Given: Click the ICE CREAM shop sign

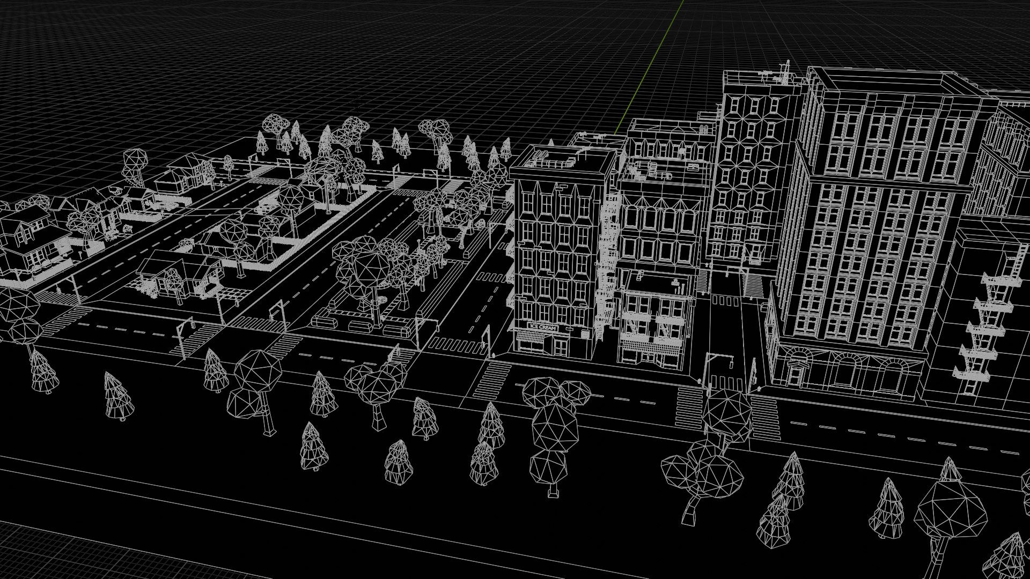Looking at the screenshot, I should 543,326.
